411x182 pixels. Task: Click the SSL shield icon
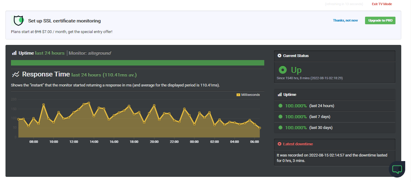tap(18, 21)
